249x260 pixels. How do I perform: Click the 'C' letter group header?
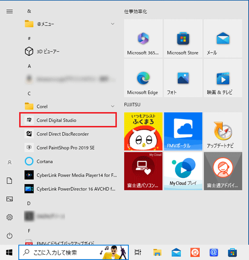click(29, 94)
